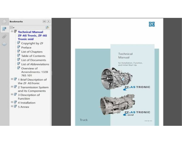Open the Preface bookmark
This screenshot has height=144, width=182.
click(26, 47)
